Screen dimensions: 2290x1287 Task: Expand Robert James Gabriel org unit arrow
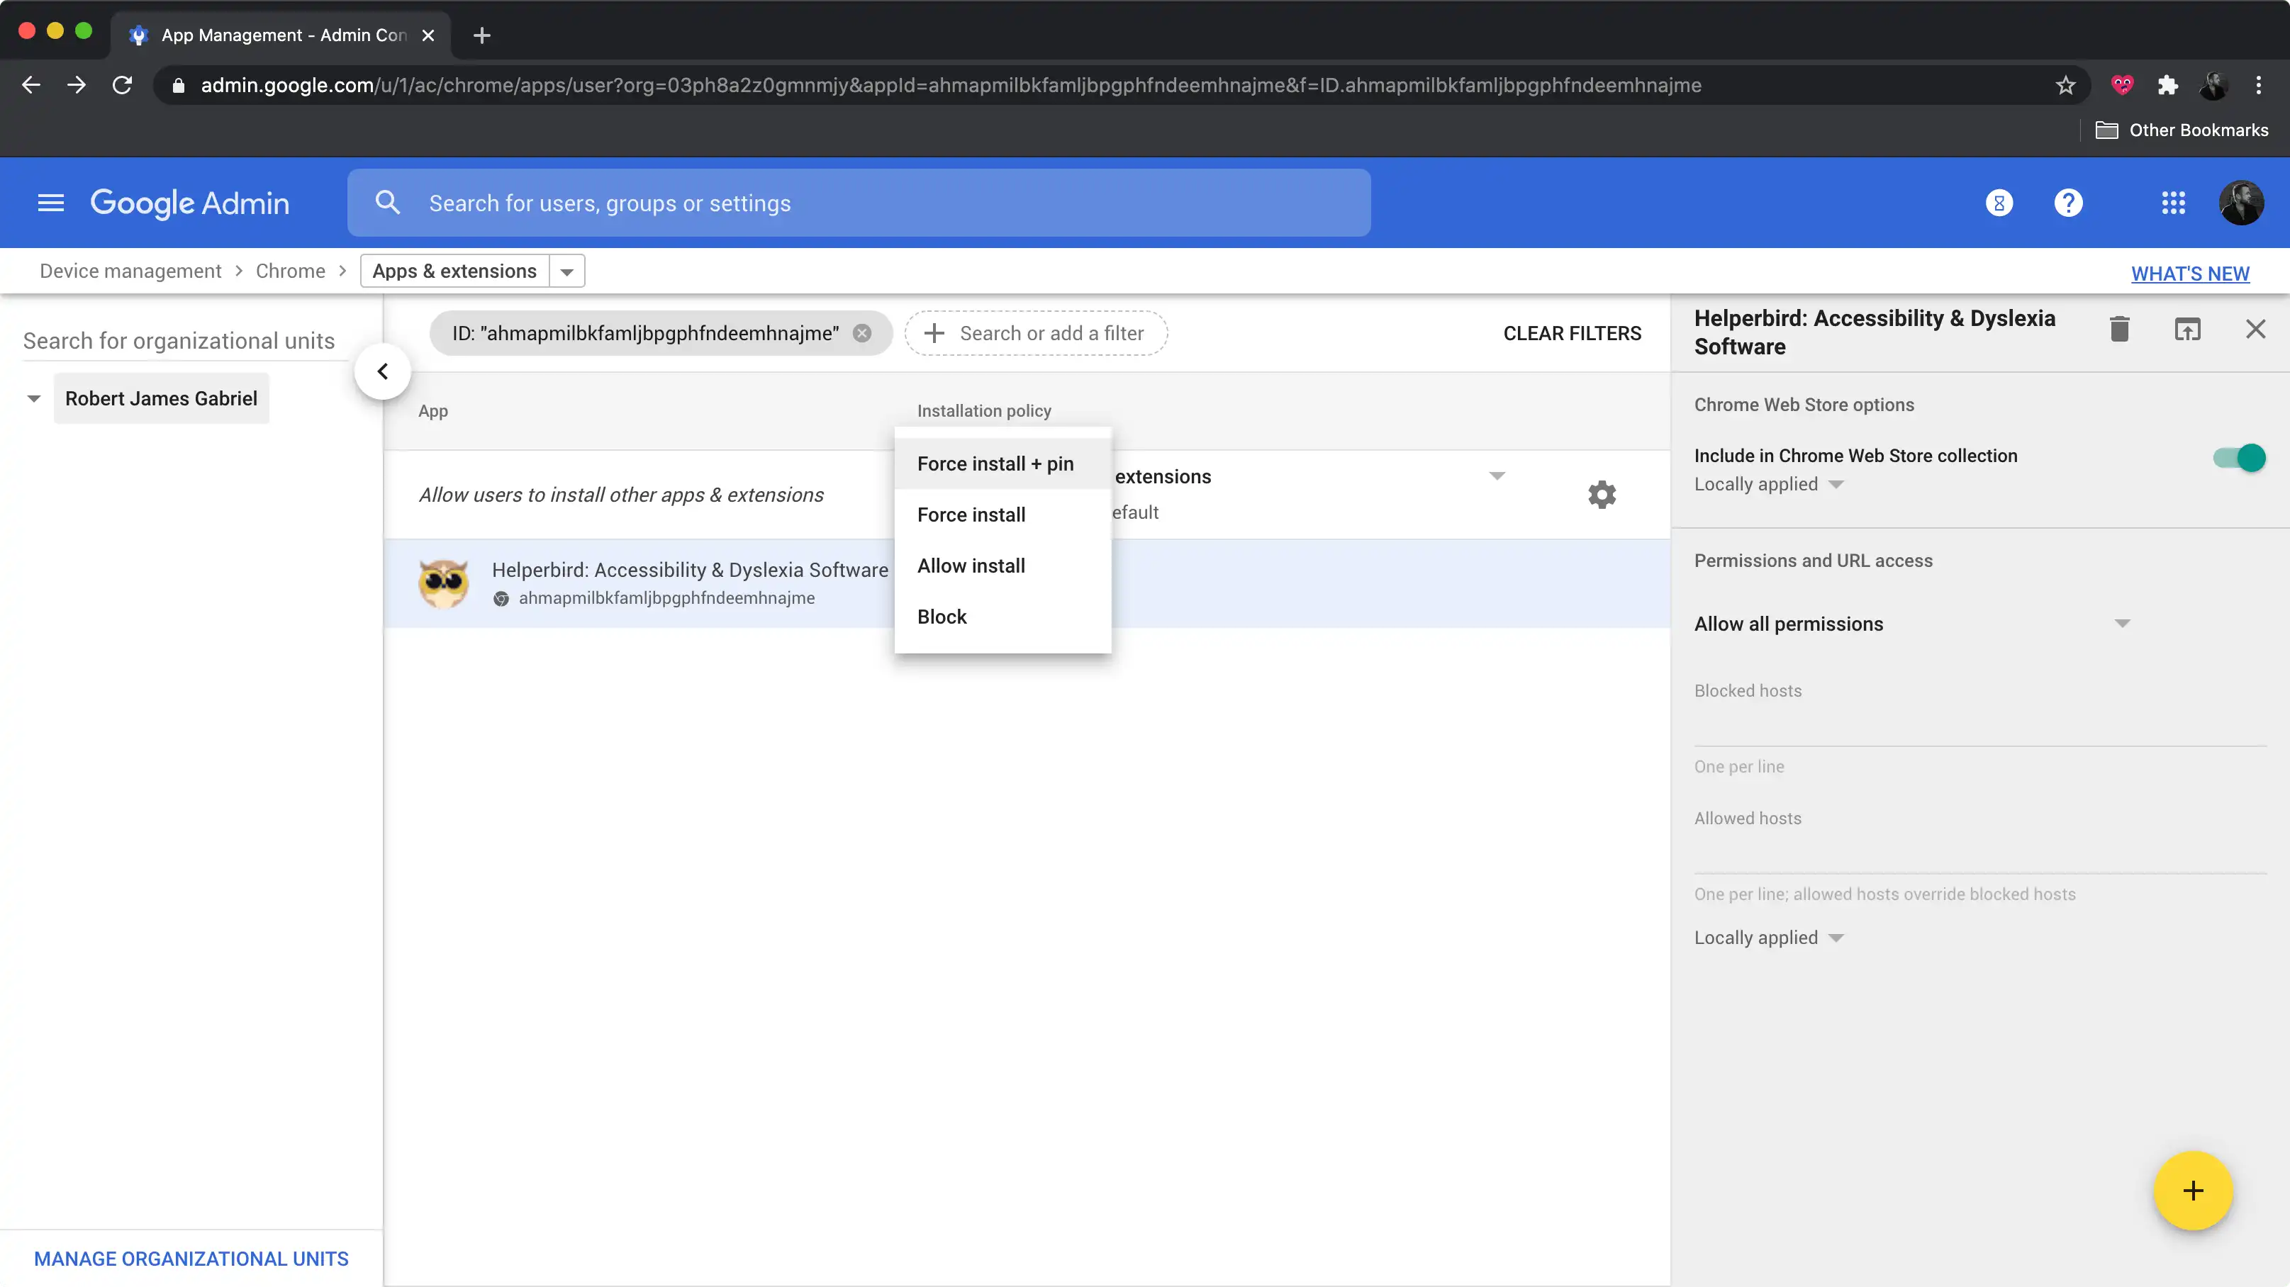pos(34,398)
